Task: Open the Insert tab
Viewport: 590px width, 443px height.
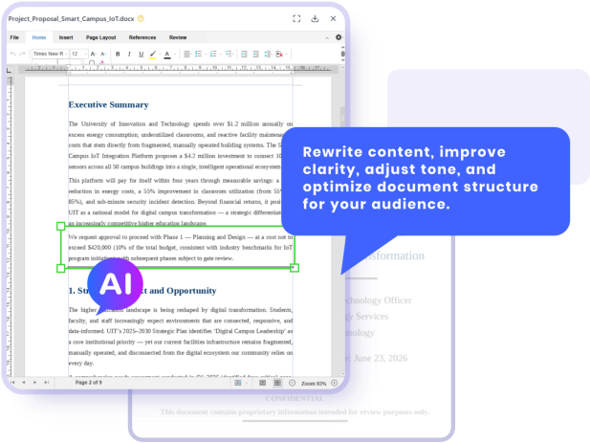Action: pos(66,37)
